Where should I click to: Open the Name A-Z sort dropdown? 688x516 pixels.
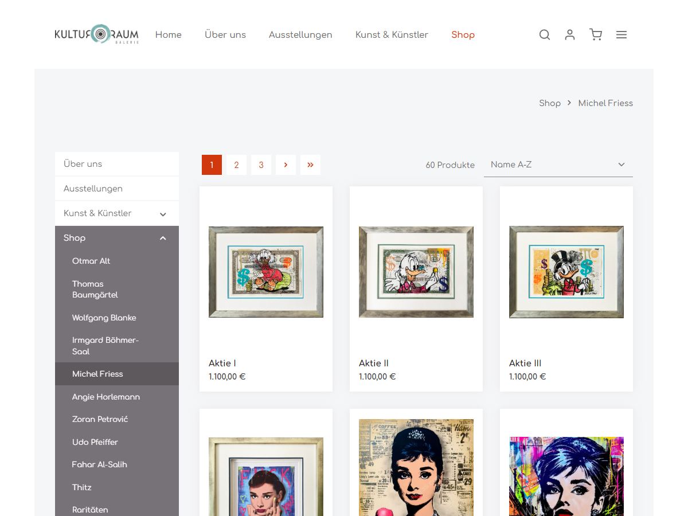(558, 165)
